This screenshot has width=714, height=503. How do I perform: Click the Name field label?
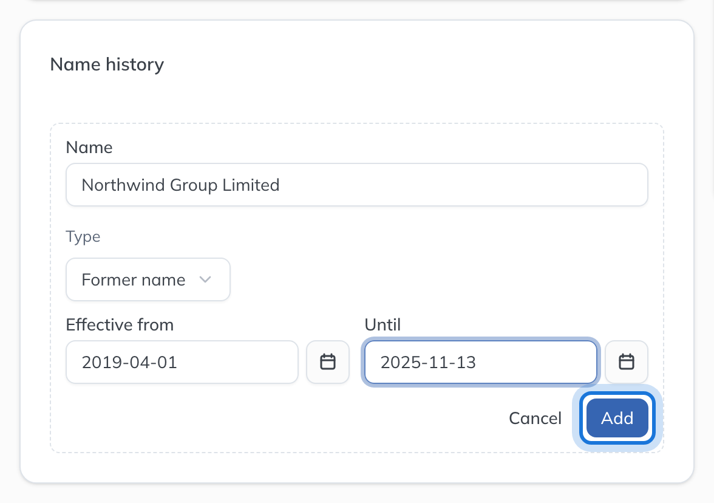point(89,148)
